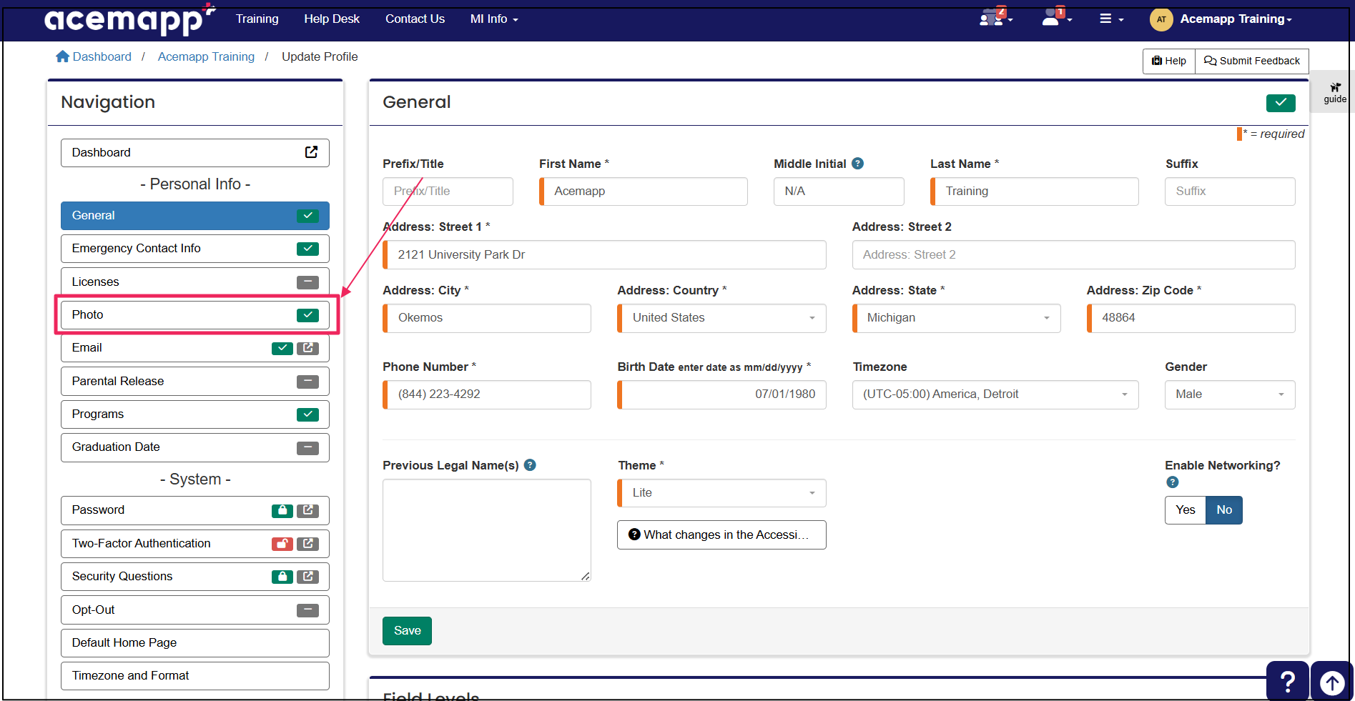Click the Submit Feedback button
1355x701 pixels.
(x=1251, y=61)
